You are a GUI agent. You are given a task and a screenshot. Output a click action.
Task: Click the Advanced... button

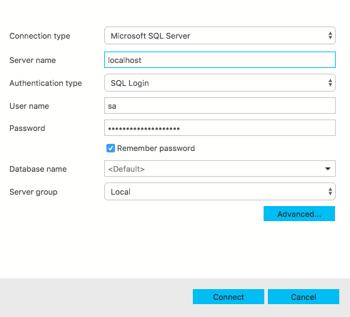click(x=299, y=214)
